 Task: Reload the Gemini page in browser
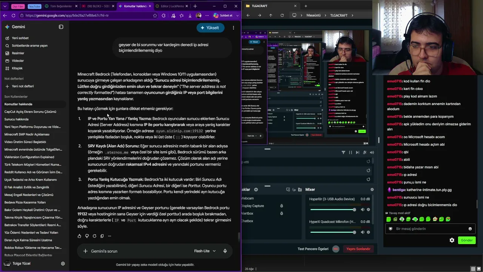click(x=14, y=15)
